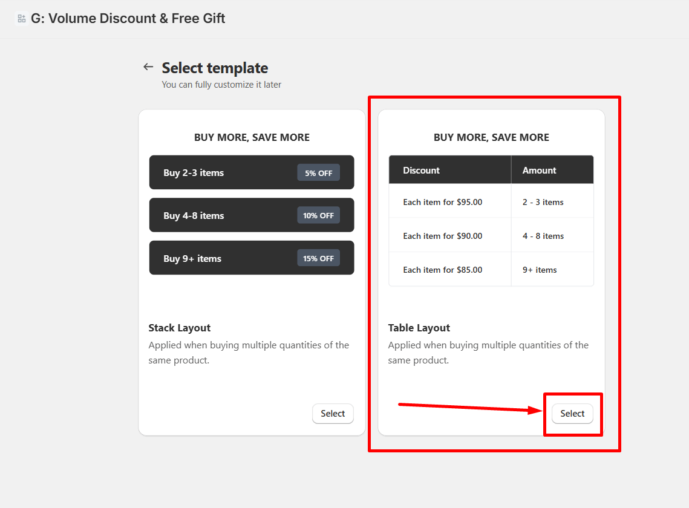Click the Buy 2-3 items discount bar

tap(252, 172)
